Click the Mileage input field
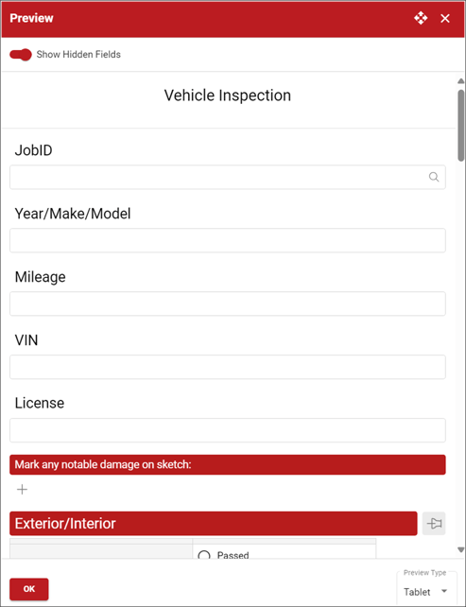 [x=228, y=303]
